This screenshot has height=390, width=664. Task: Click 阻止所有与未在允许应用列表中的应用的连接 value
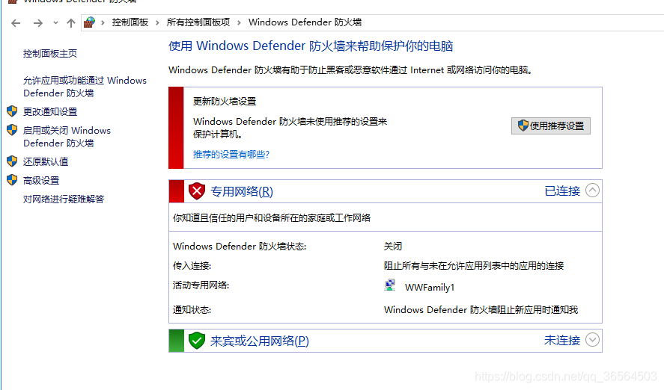click(474, 266)
